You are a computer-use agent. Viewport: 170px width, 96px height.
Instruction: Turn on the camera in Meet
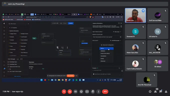click(70, 91)
